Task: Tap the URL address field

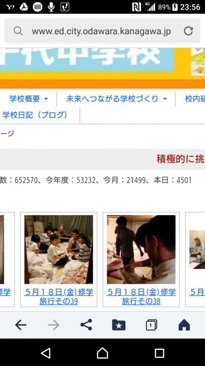Action: click(102, 31)
